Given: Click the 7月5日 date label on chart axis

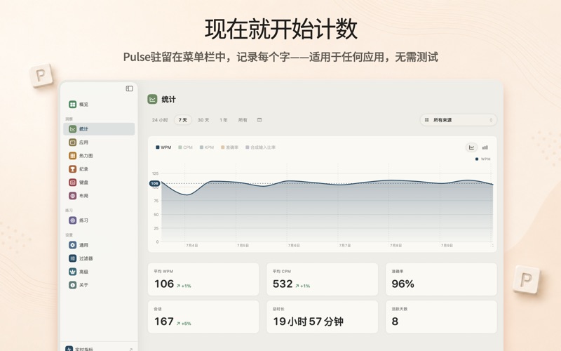Looking at the screenshot, I should pyautogui.click(x=243, y=245).
